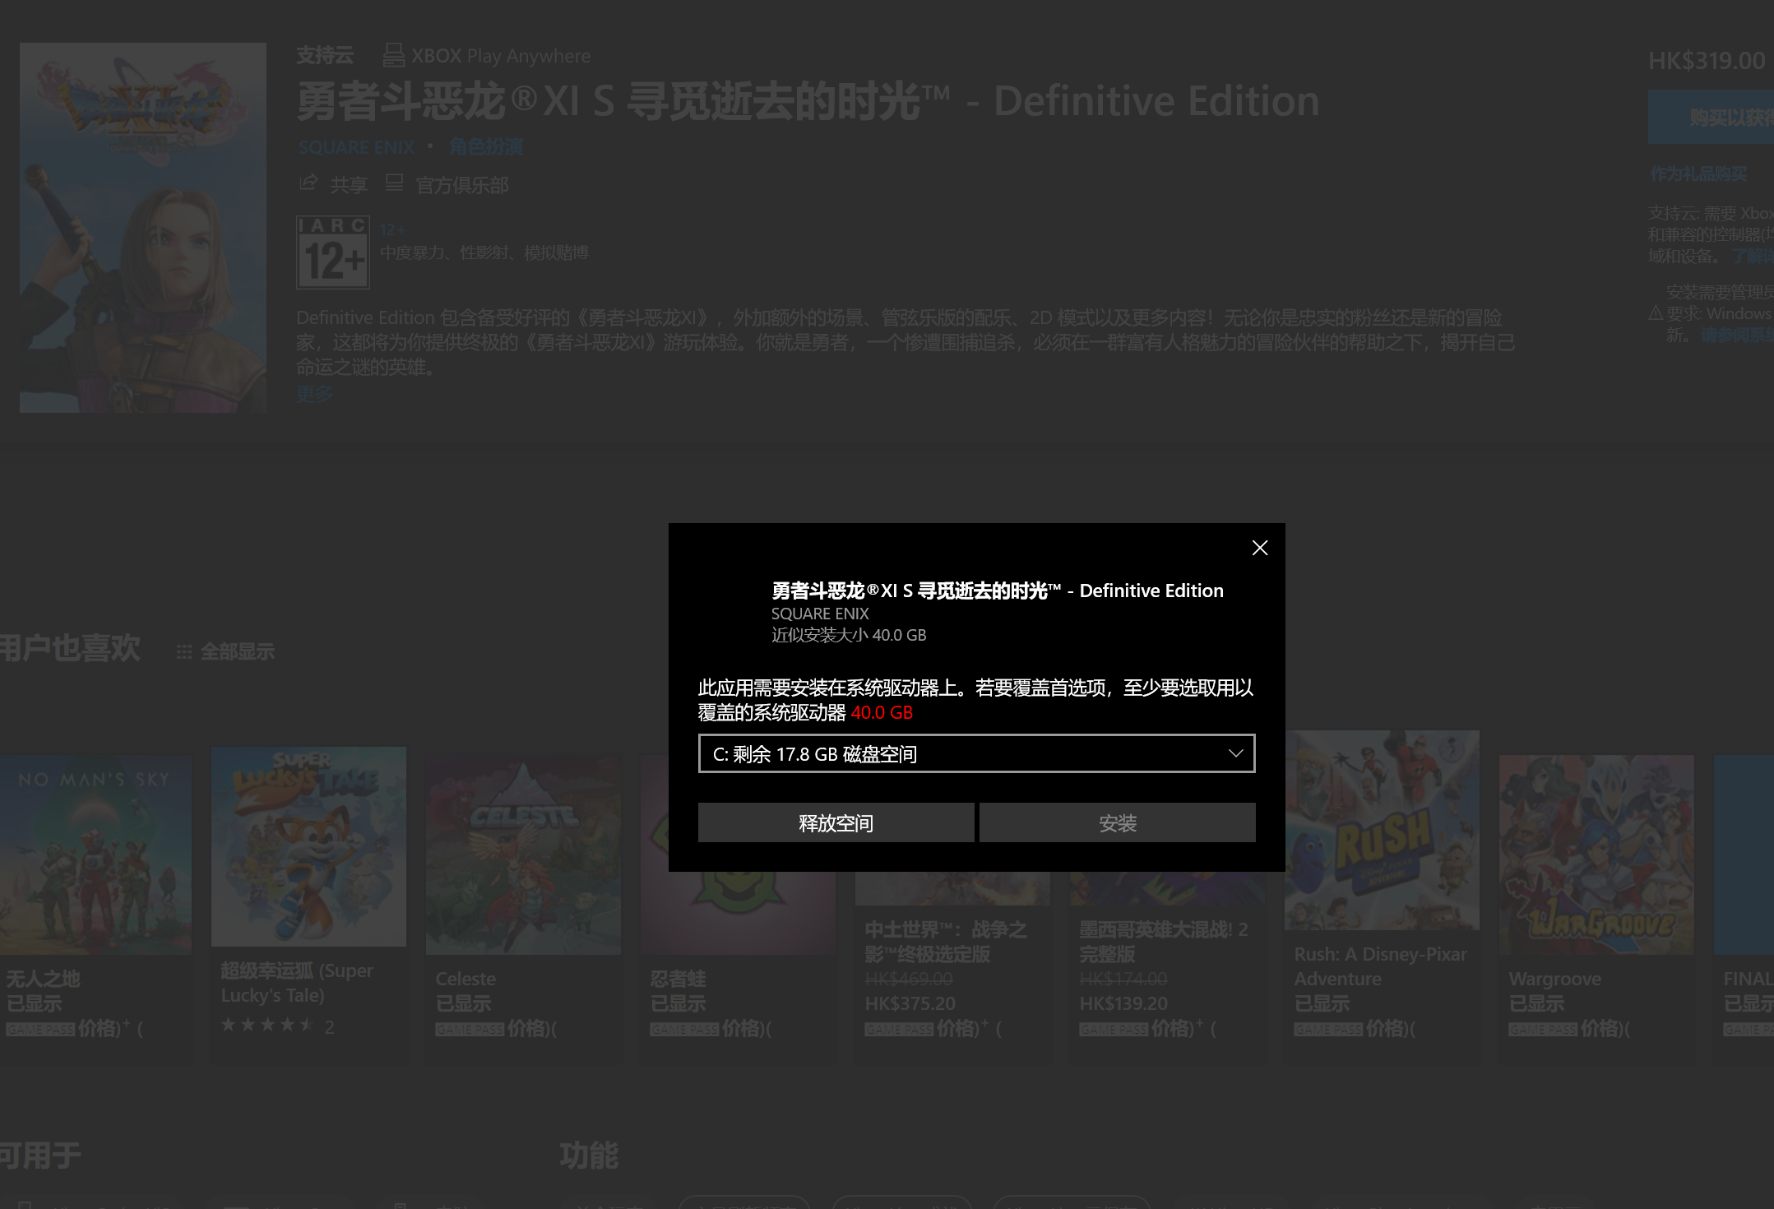Click HK$139.20 discounted price
The image size is (1774, 1209).
(x=1123, y=1003)
